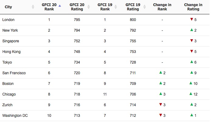Click the red down arrow in Zurich's rank change

point(160,105)
